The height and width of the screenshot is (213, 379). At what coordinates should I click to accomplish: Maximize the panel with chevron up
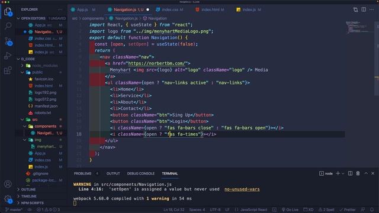[x=366, y=173]
